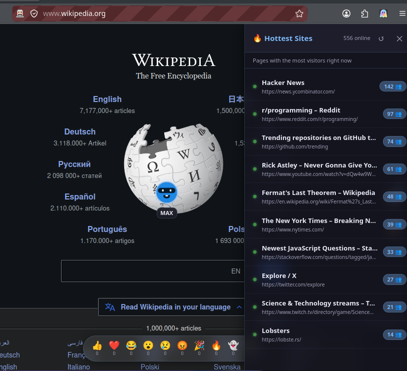Send the red heart reaction
407x371 pixels.
(x=114, y=345)
